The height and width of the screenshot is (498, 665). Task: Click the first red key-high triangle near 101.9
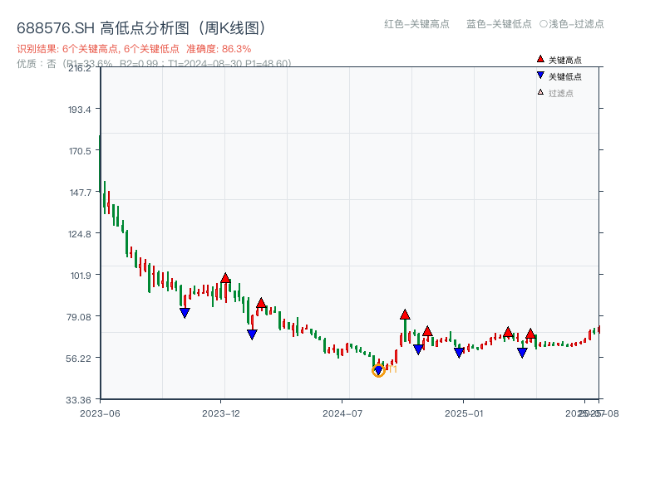tap(225, 278)
